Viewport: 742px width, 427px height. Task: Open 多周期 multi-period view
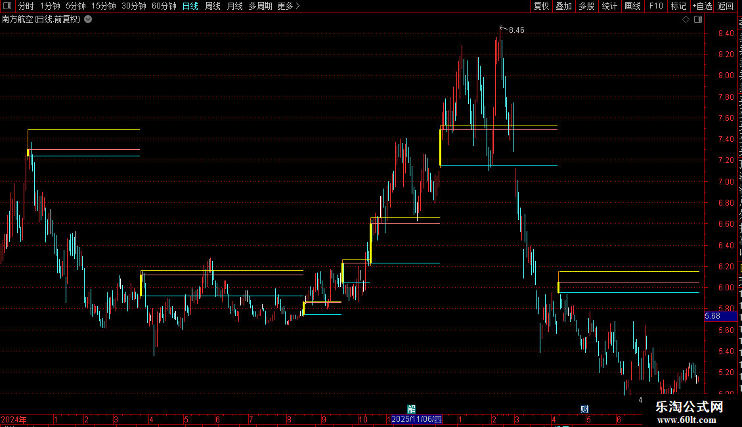tap(260, 6)
